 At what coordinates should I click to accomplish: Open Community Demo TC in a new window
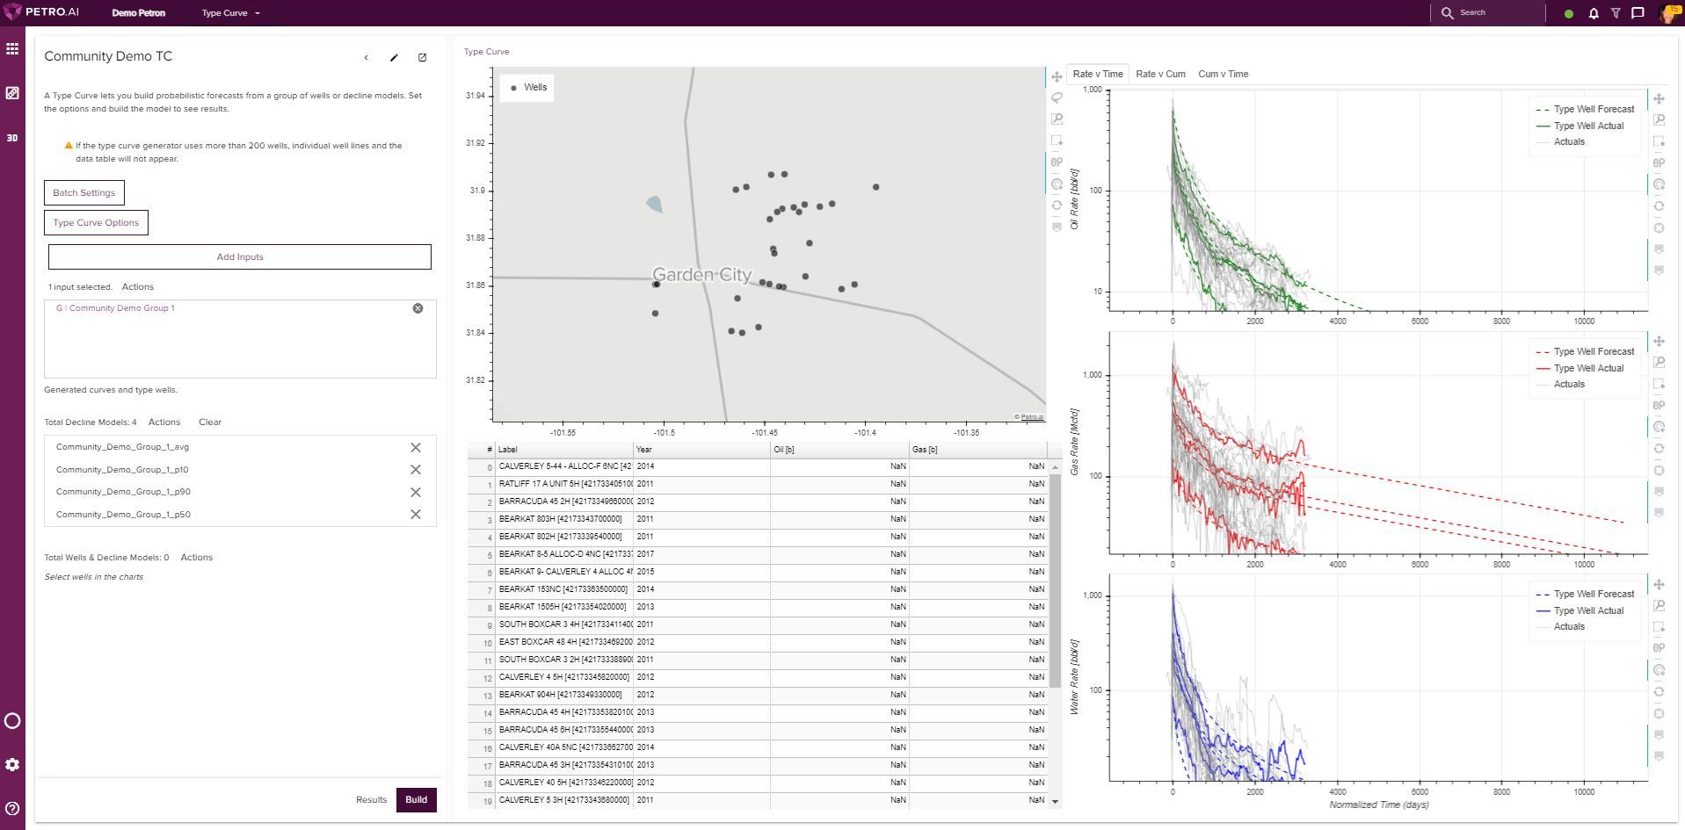click(x=422, y=58)
